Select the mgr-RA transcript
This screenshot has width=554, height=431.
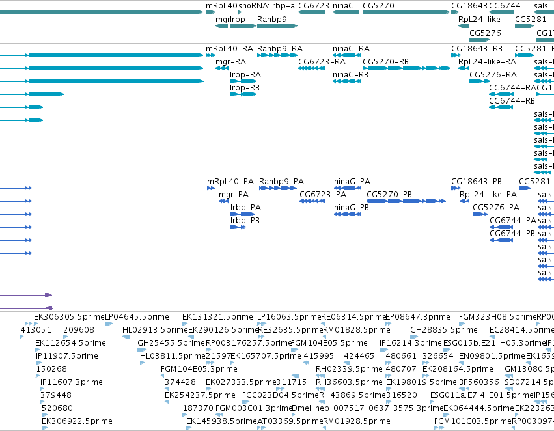(x=221, y=68)
